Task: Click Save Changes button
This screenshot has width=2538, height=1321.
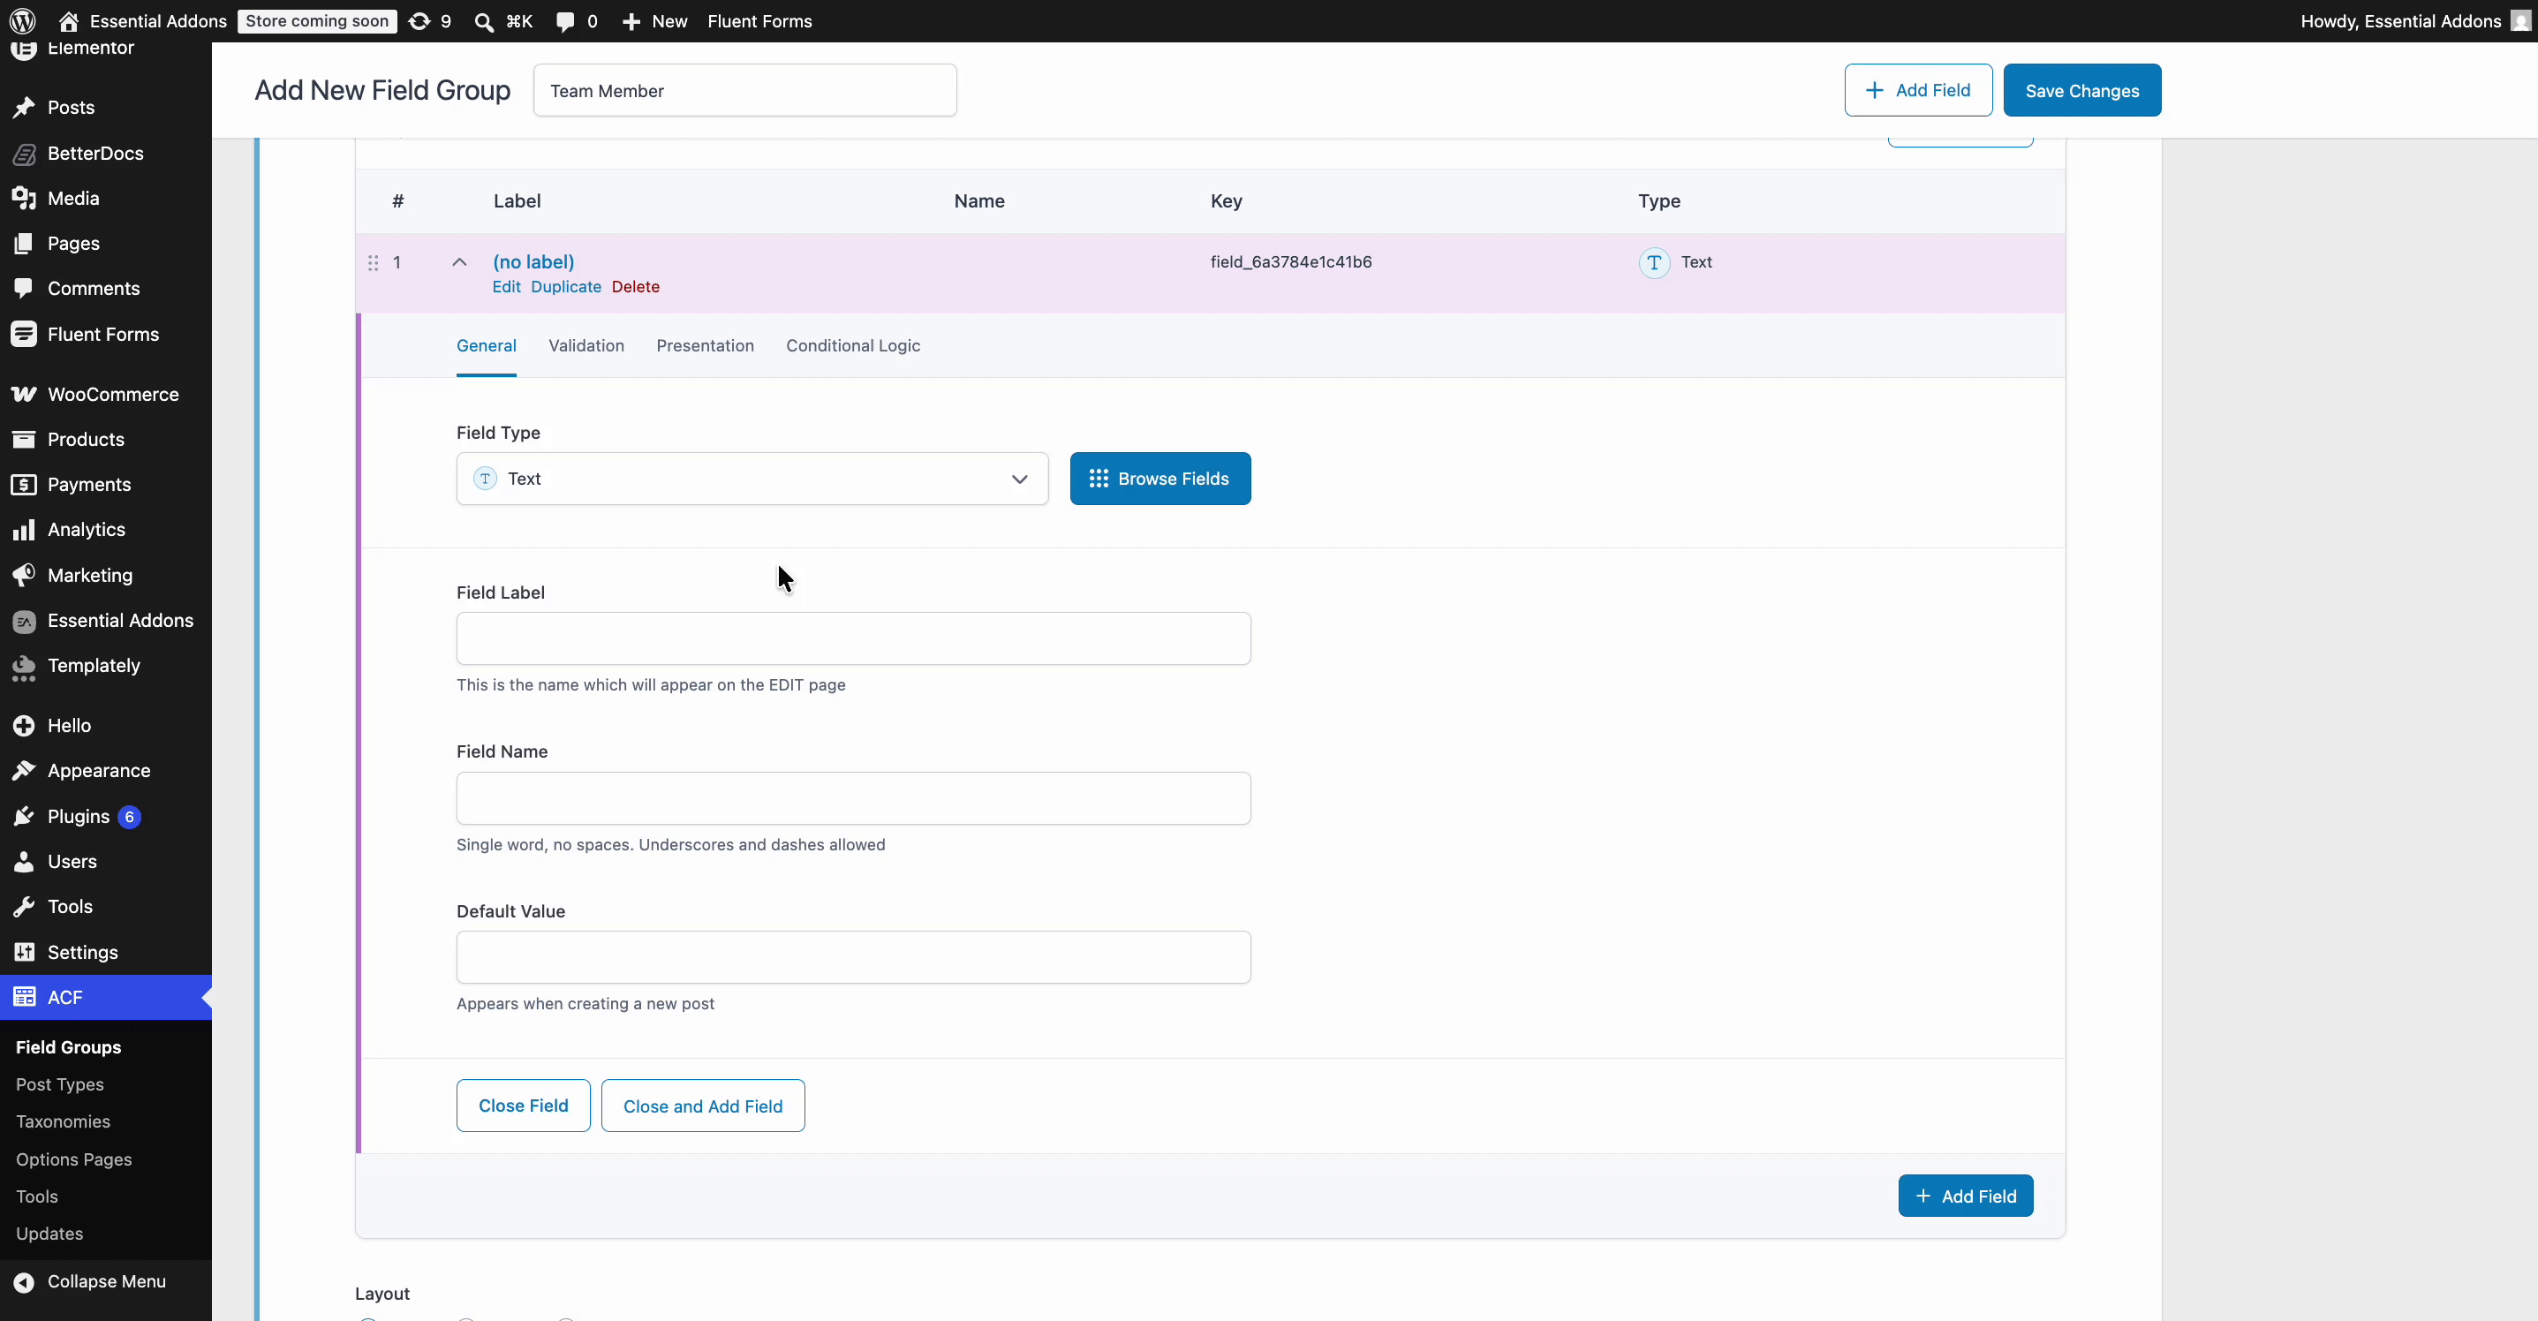Action: tap(2081, 91)
